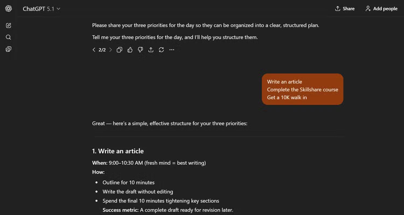Give the response a thumbs down
The image size is (404, 215).
pos(140,50)
